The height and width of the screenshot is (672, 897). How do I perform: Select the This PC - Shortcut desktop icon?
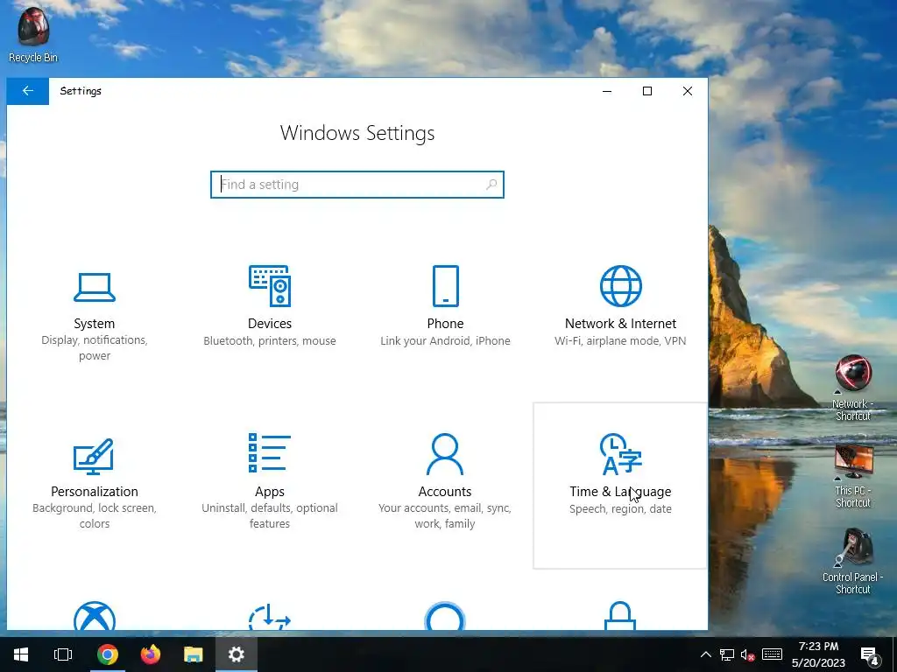click(x=853, y=476)
